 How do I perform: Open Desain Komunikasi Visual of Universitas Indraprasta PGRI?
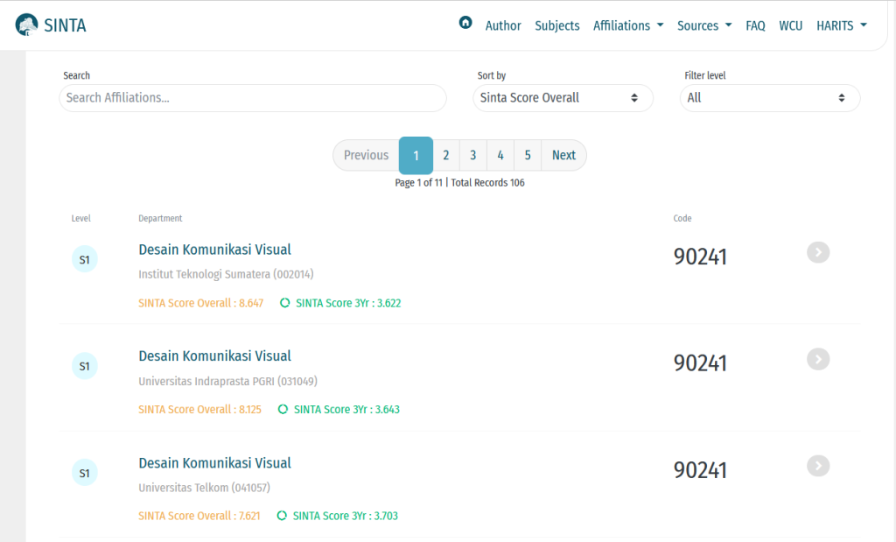(215, 355)
